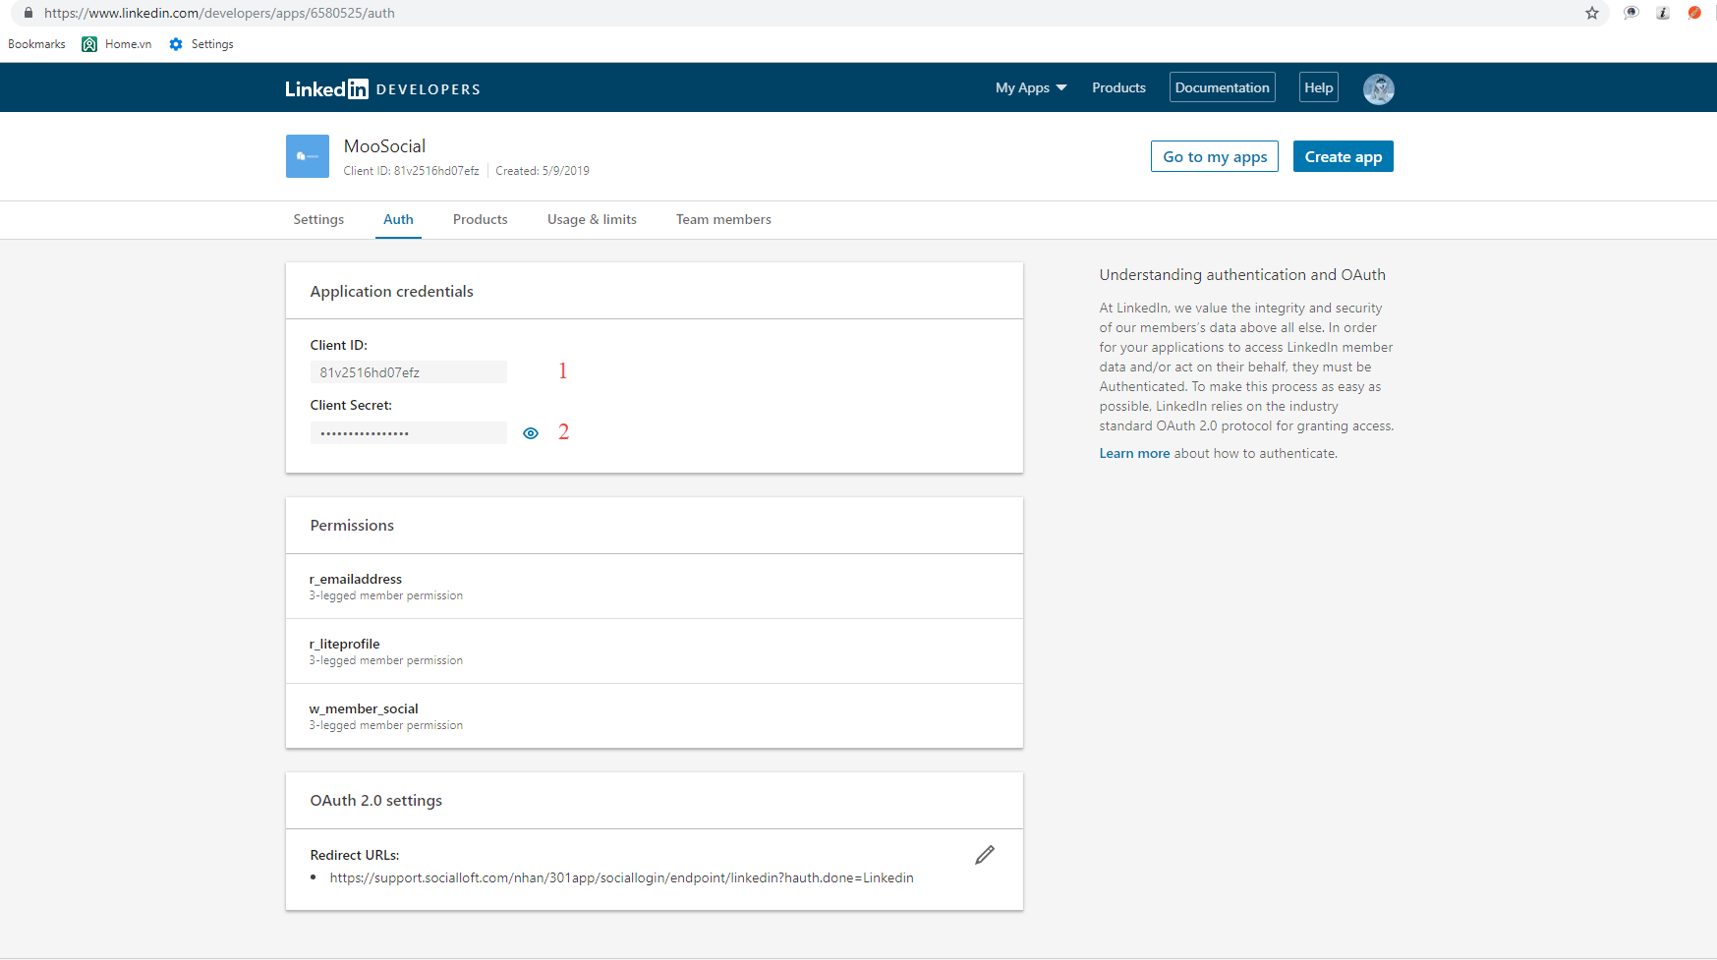Follow the Learn more link
The image size is (1717, 960).
tap(1134, 453)
